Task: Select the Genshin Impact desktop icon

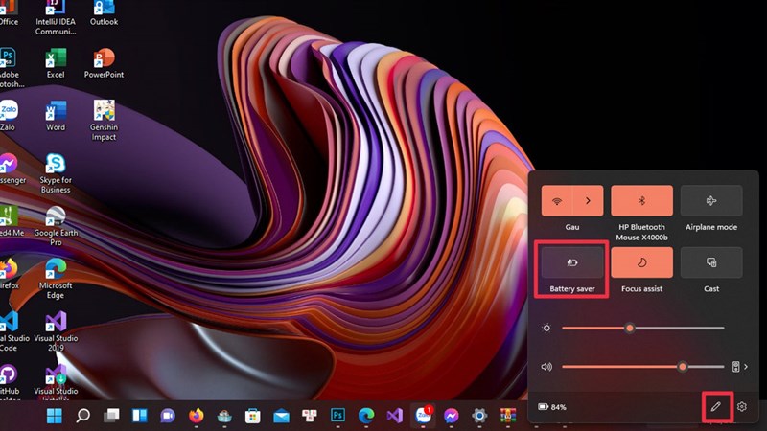Action: (x=104, y=121)
